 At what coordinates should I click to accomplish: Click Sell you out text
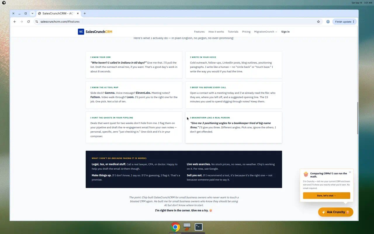tap(195, 175)
